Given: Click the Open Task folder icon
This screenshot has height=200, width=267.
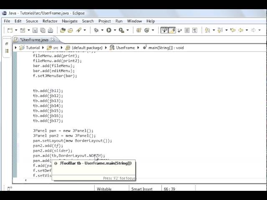Looking at the screenshot, I should coord(71,30).
